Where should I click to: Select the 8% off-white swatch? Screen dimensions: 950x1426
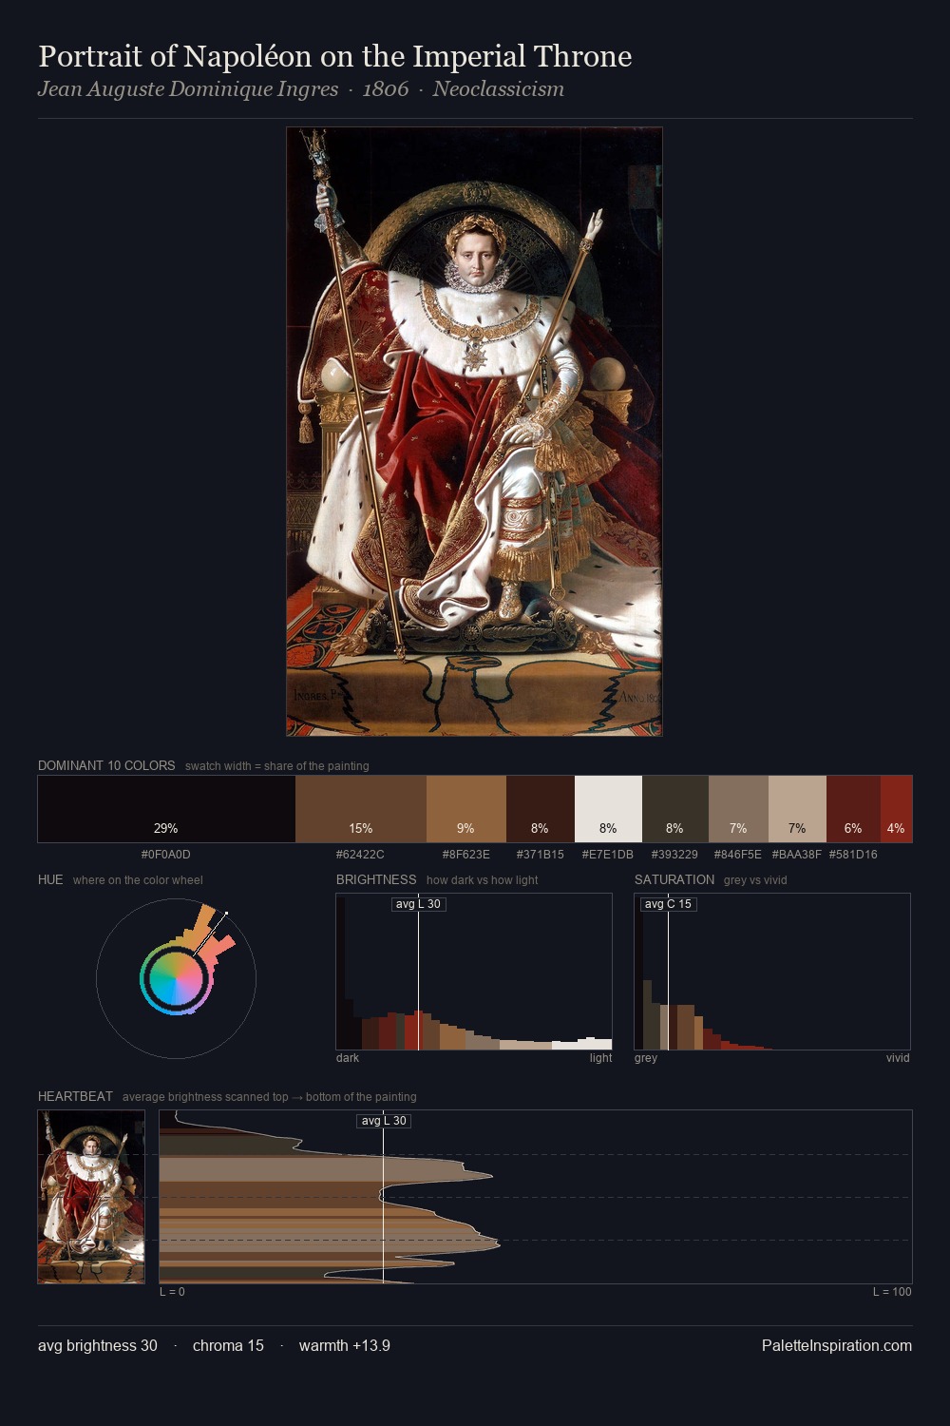609,809
